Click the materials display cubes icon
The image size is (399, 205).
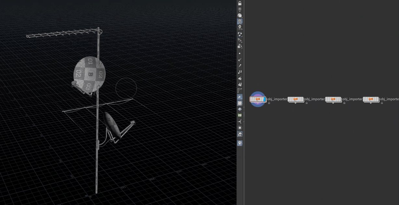coord(240,34)
